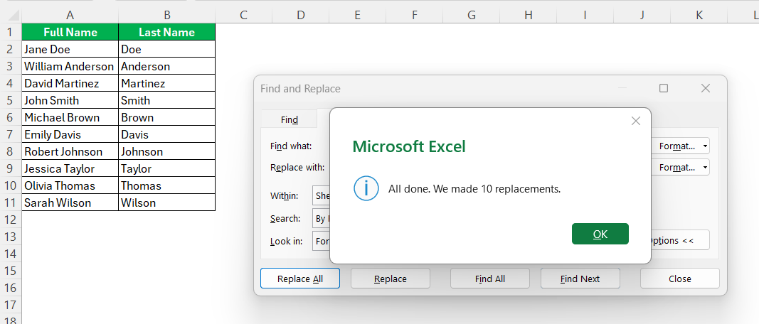This screenshot has width=759, height=324.
Task: Select the Last Name cell Johnson
Action: click(167, 151)
